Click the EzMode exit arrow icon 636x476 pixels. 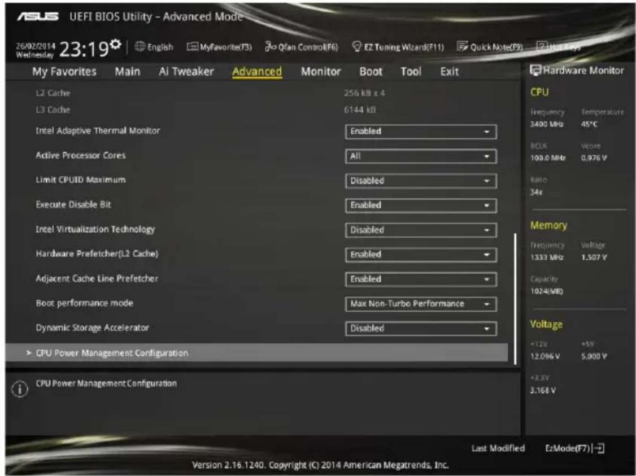[x=598, y=448]
